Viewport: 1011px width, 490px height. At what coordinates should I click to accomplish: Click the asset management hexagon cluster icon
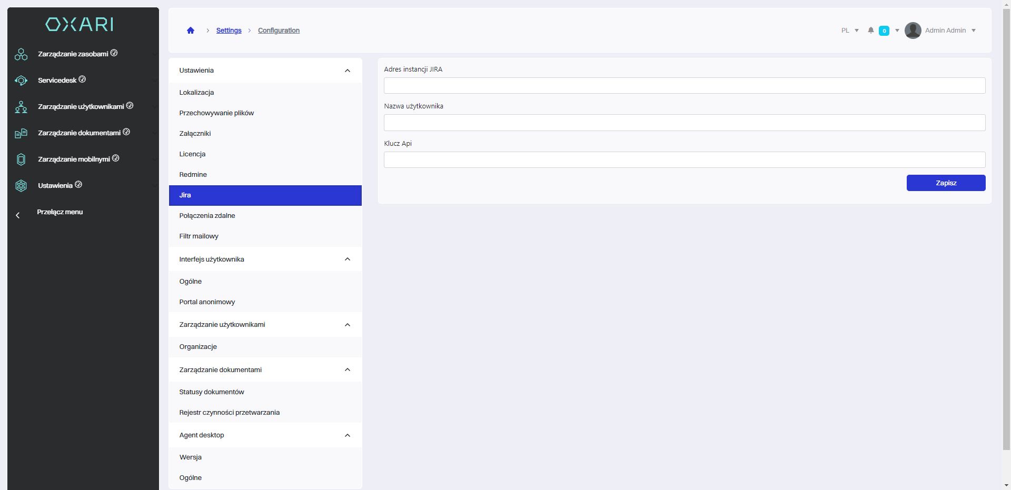(x=21, y=54)
